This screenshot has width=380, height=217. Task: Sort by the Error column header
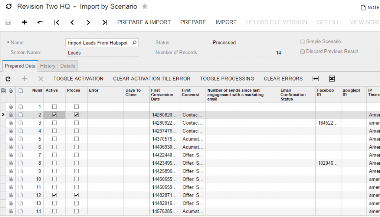point(105,95)
